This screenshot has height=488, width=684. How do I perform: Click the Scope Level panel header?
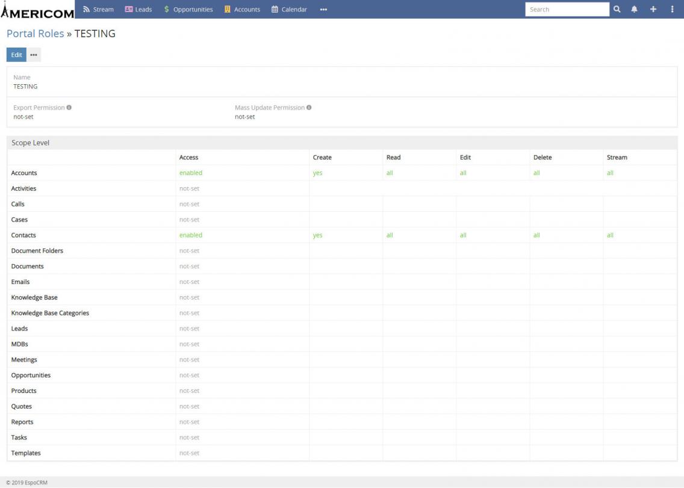click(x=31, y=143)
